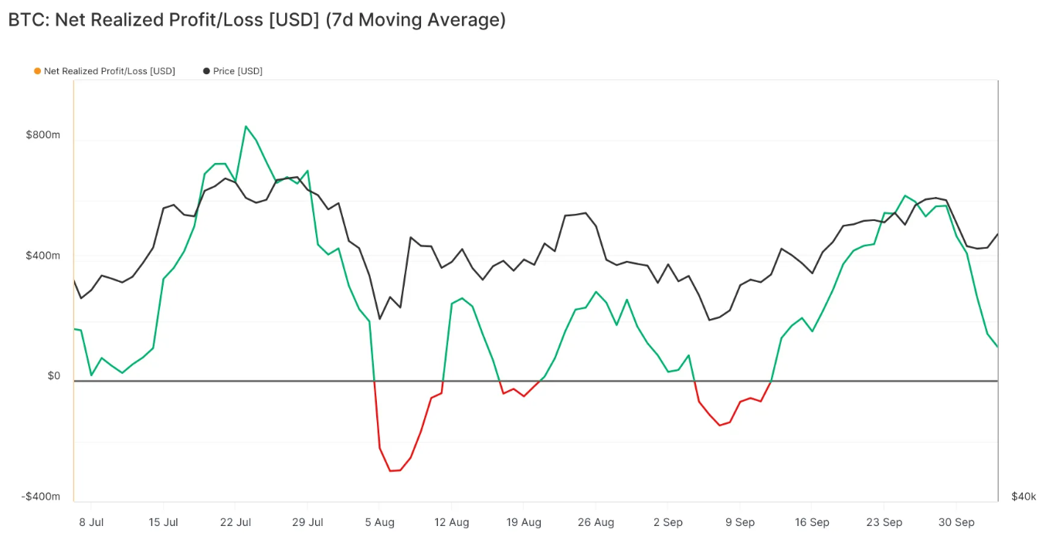This screenshot has width=1049, height=543.
Task: Click the 5 Aug date label
Action: (x=379, y=523)
